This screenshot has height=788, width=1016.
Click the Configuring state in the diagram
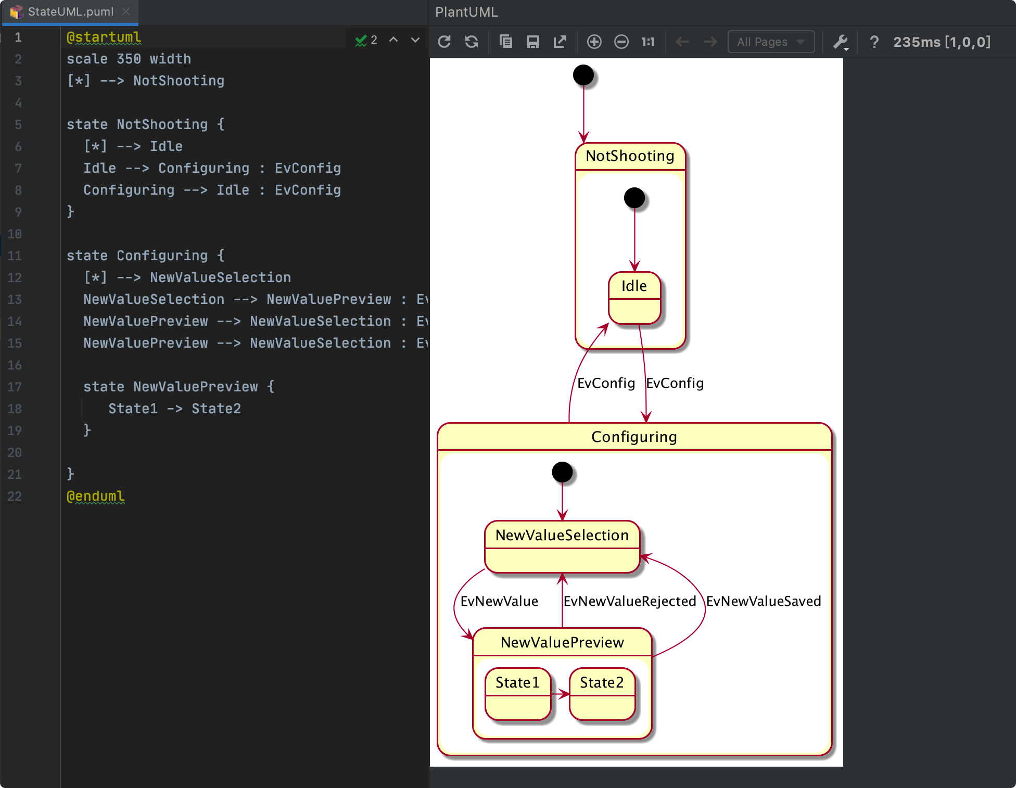(634, 437)
